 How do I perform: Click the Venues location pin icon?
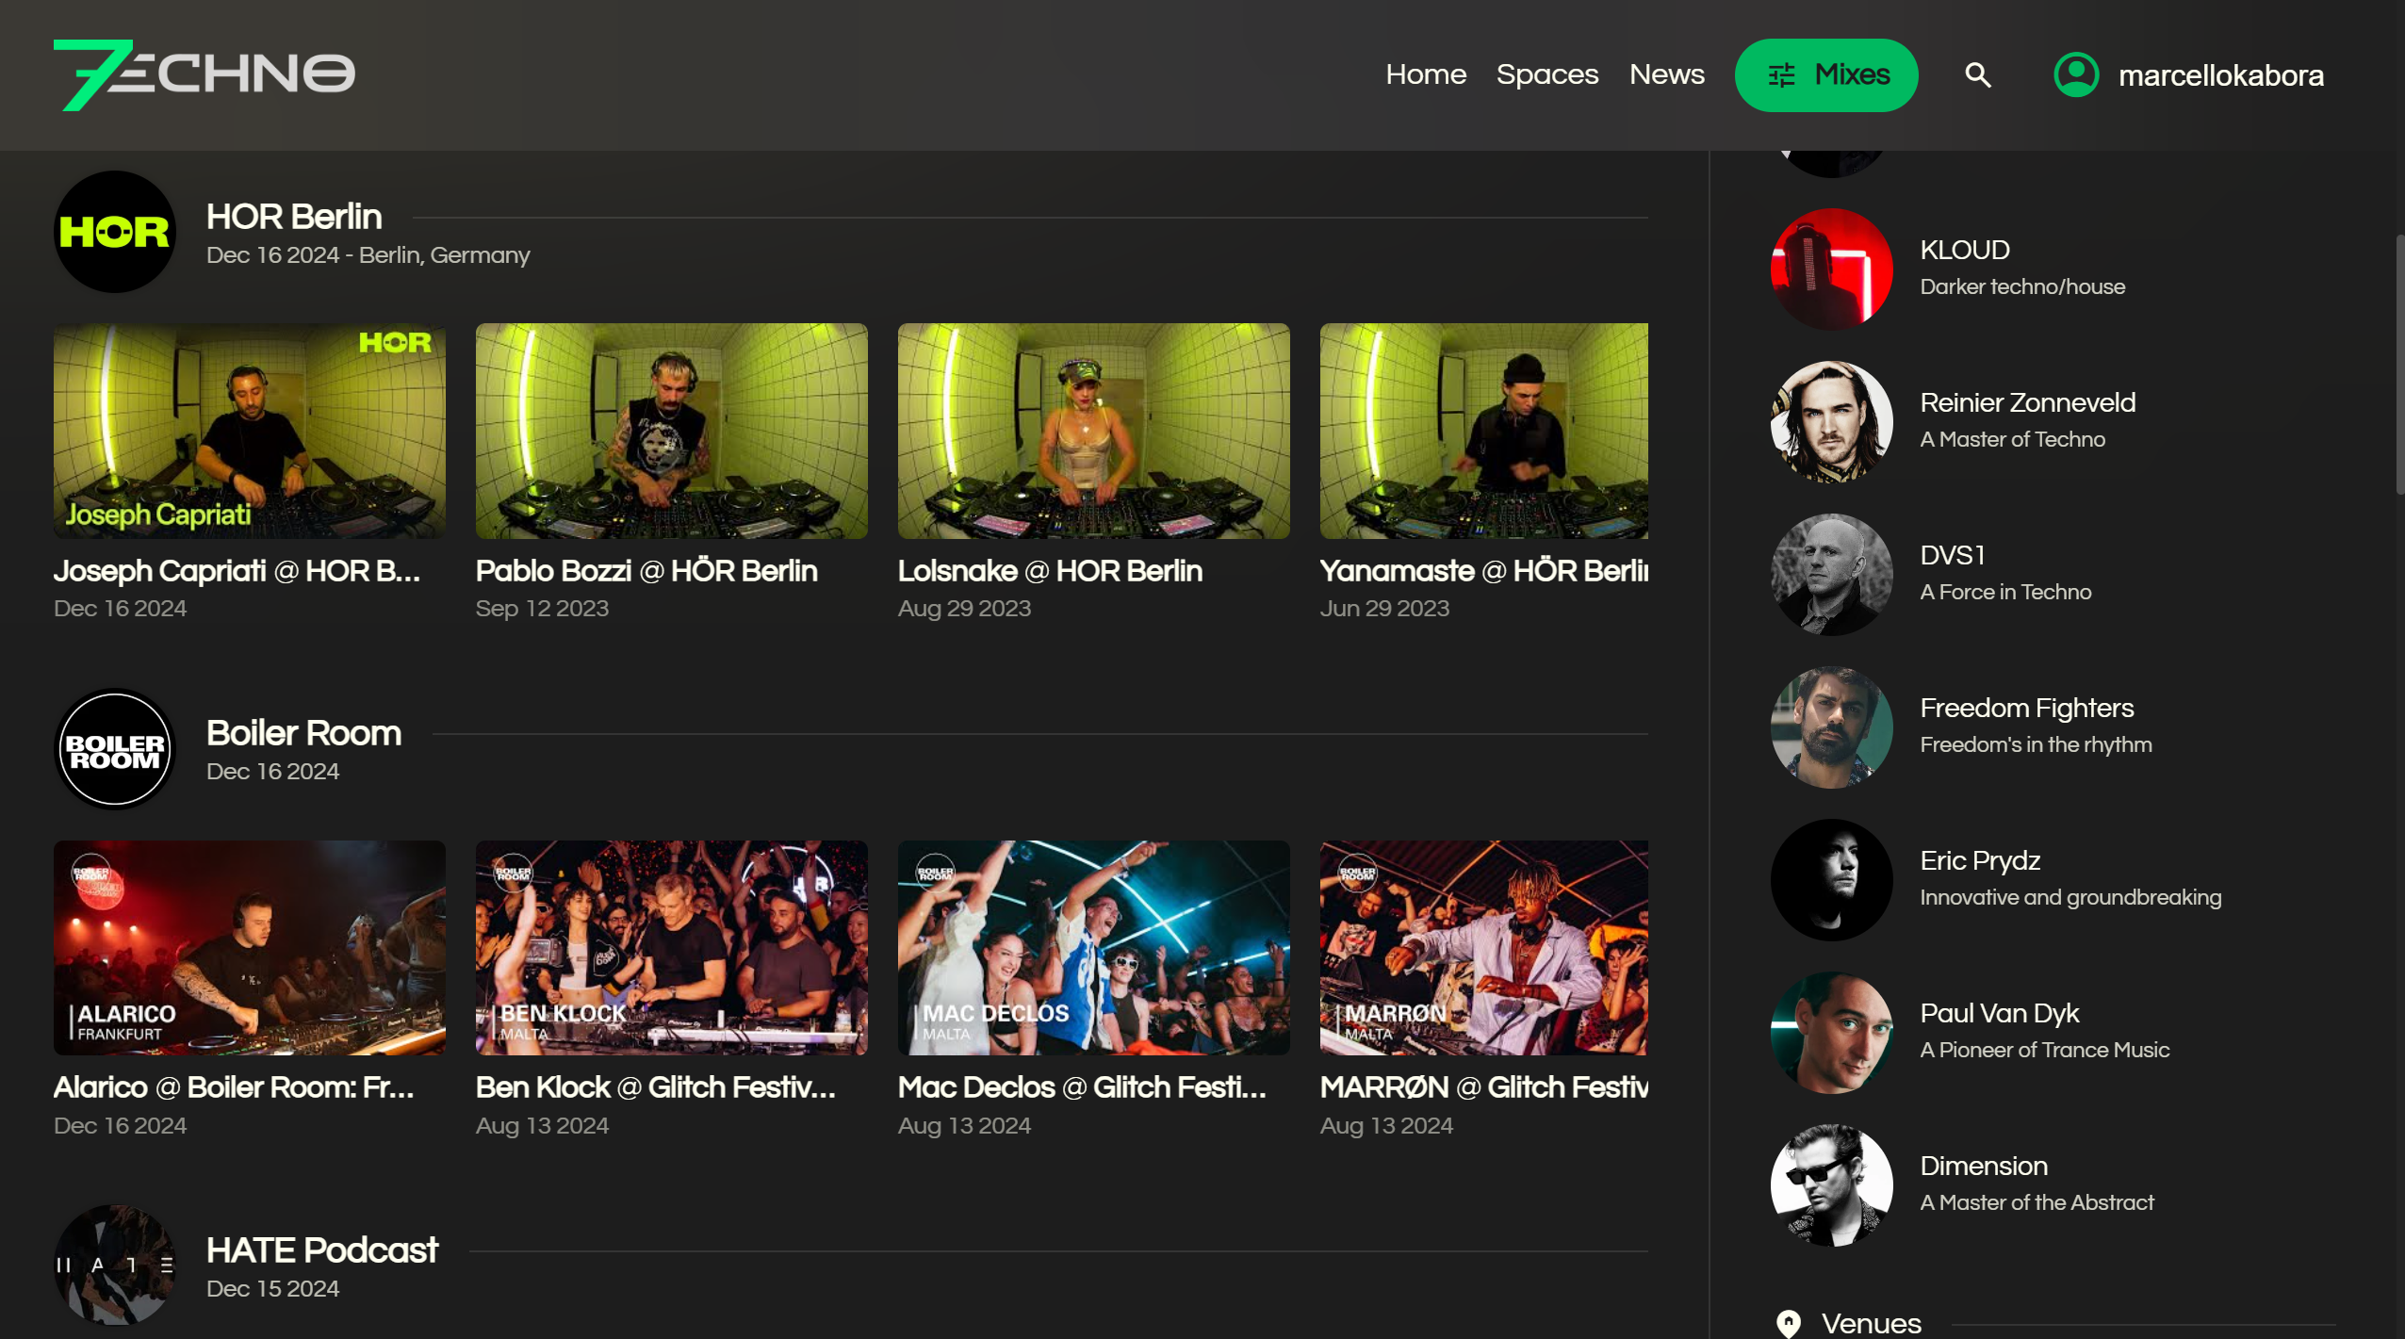coord(1788,1323)
